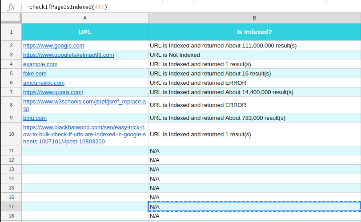Select row header 2
The width and height of the screenshot is (361, 222).
coord(11,45)
